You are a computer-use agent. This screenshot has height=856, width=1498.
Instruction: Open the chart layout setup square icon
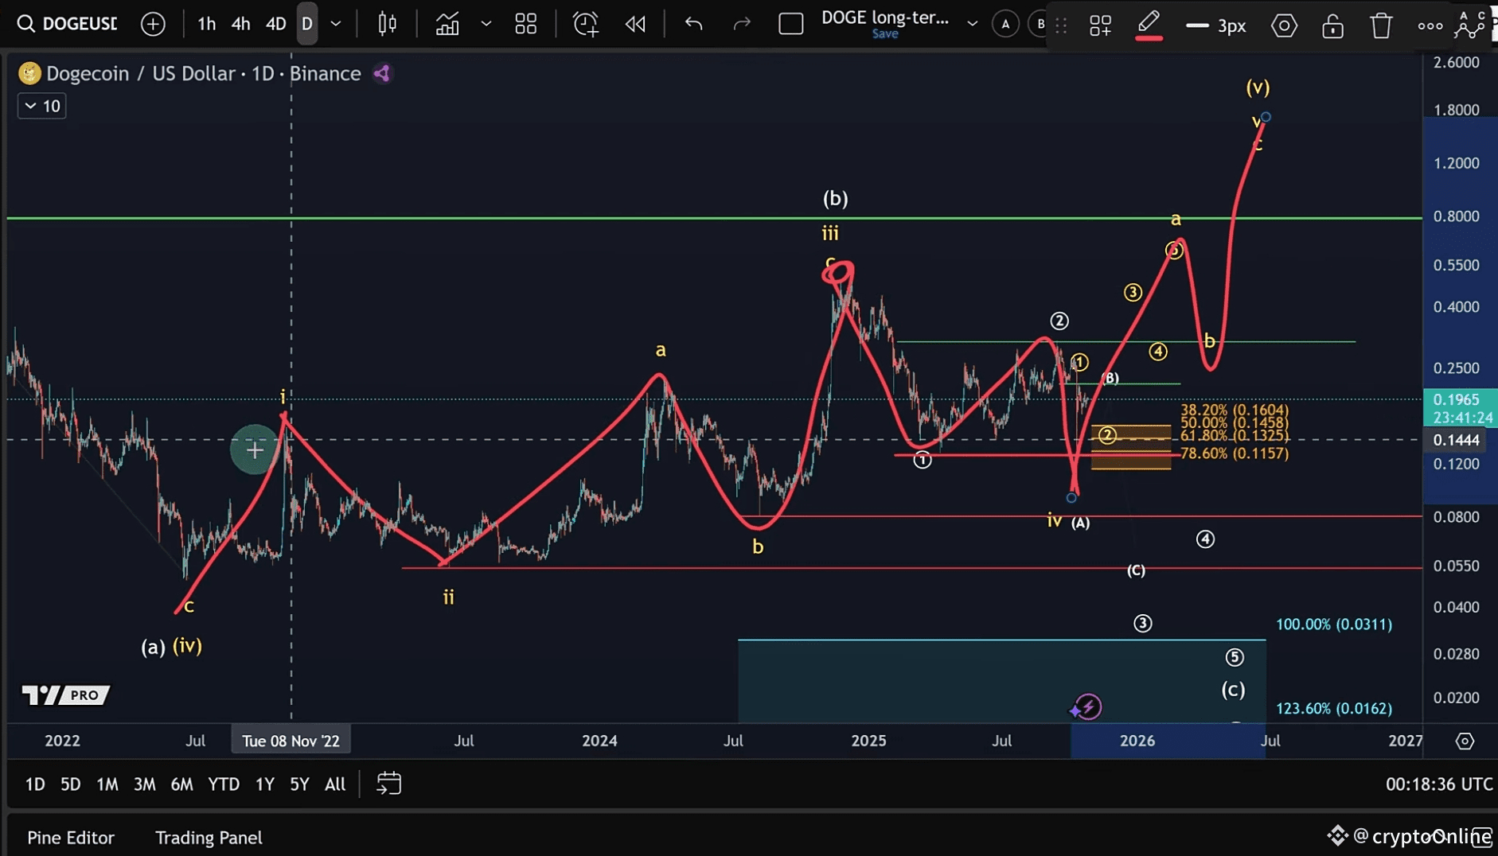pos(790,24)
